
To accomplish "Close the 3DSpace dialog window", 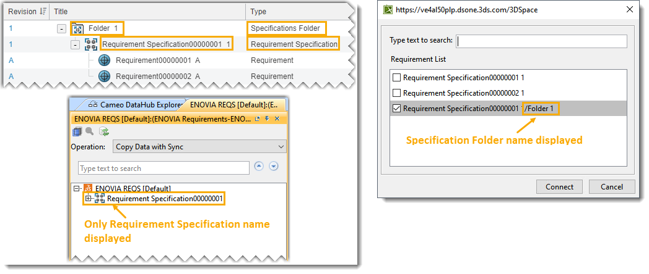I will pos(630,9).
